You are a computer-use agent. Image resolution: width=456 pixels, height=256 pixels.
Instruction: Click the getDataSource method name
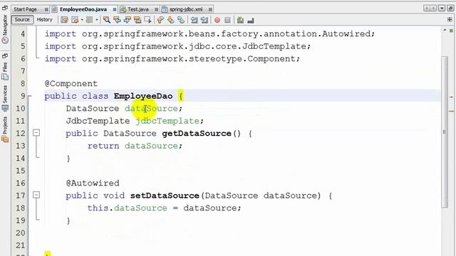(197, 133)
